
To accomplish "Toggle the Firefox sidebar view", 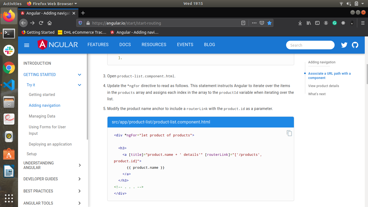I will tap(317, 23).
